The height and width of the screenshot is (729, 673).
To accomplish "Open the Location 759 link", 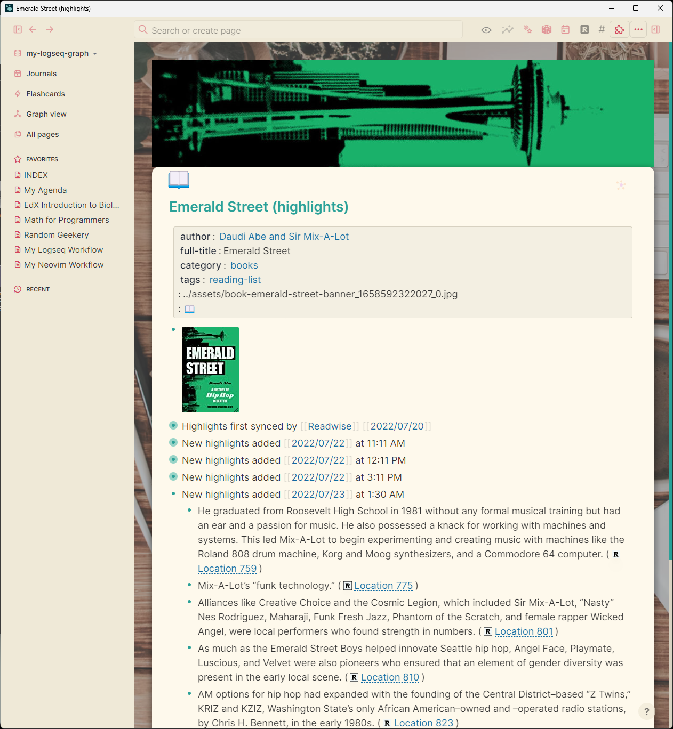I will point(227,569).
